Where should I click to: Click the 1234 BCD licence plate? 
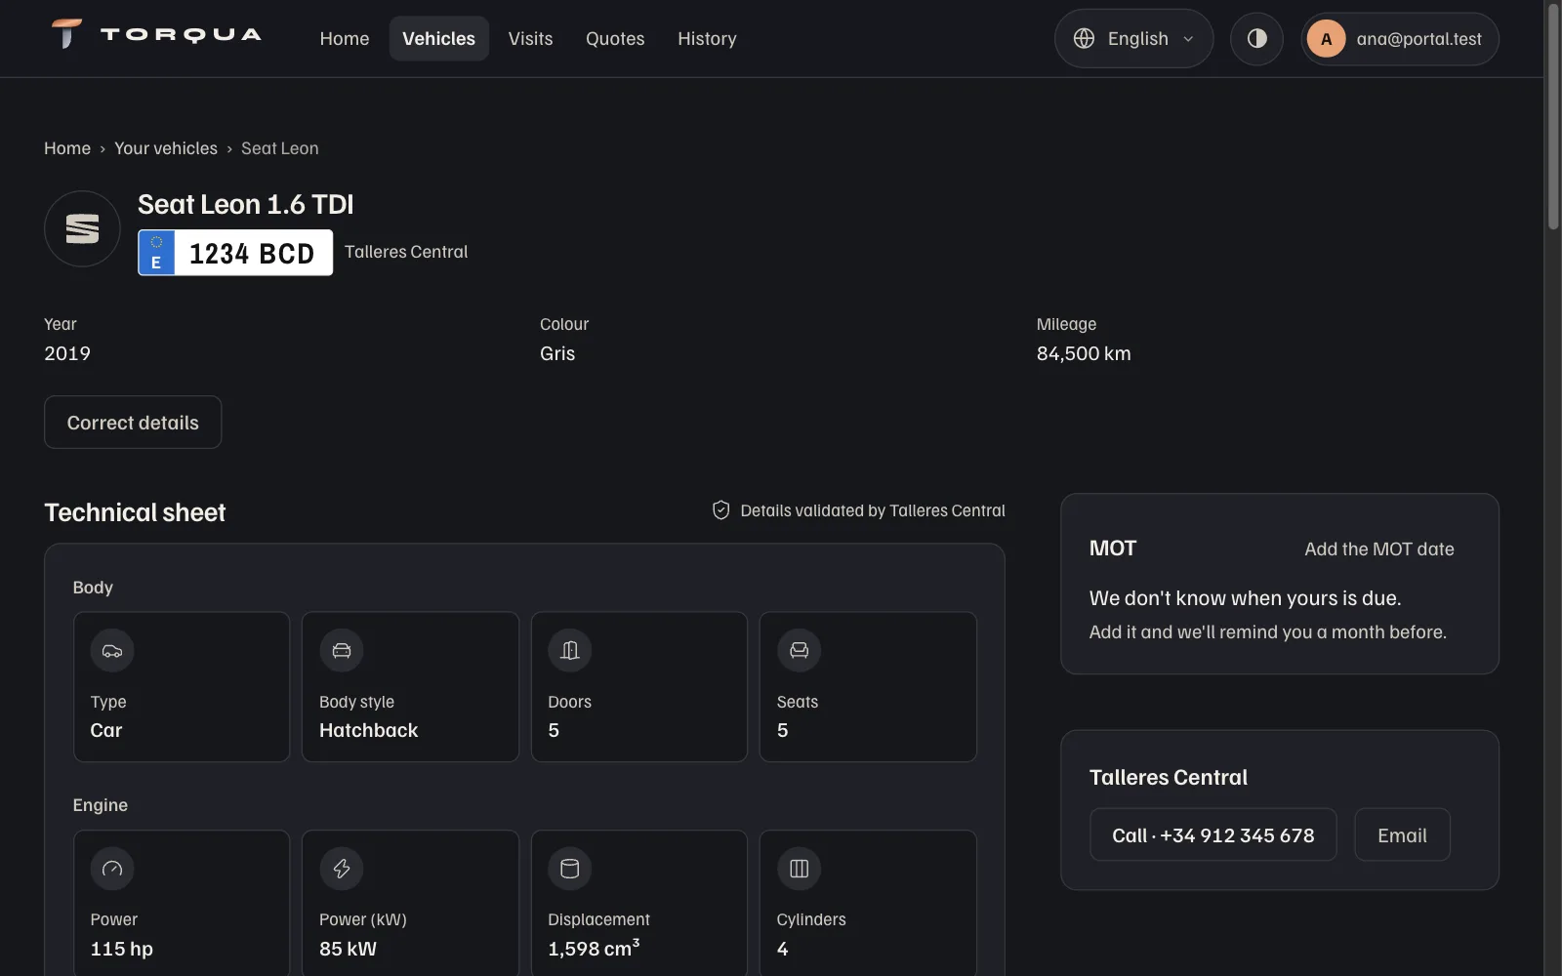pyautogui.click(x=235, y=253)
